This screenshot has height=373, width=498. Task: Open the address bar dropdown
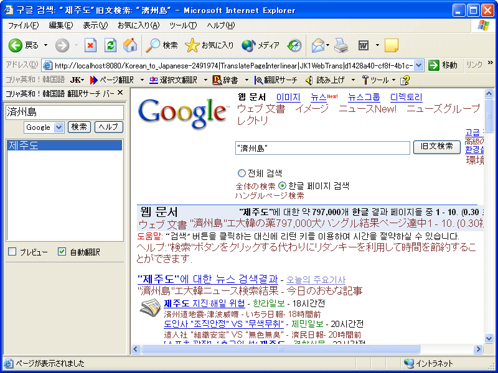click(x=419, y=65)
